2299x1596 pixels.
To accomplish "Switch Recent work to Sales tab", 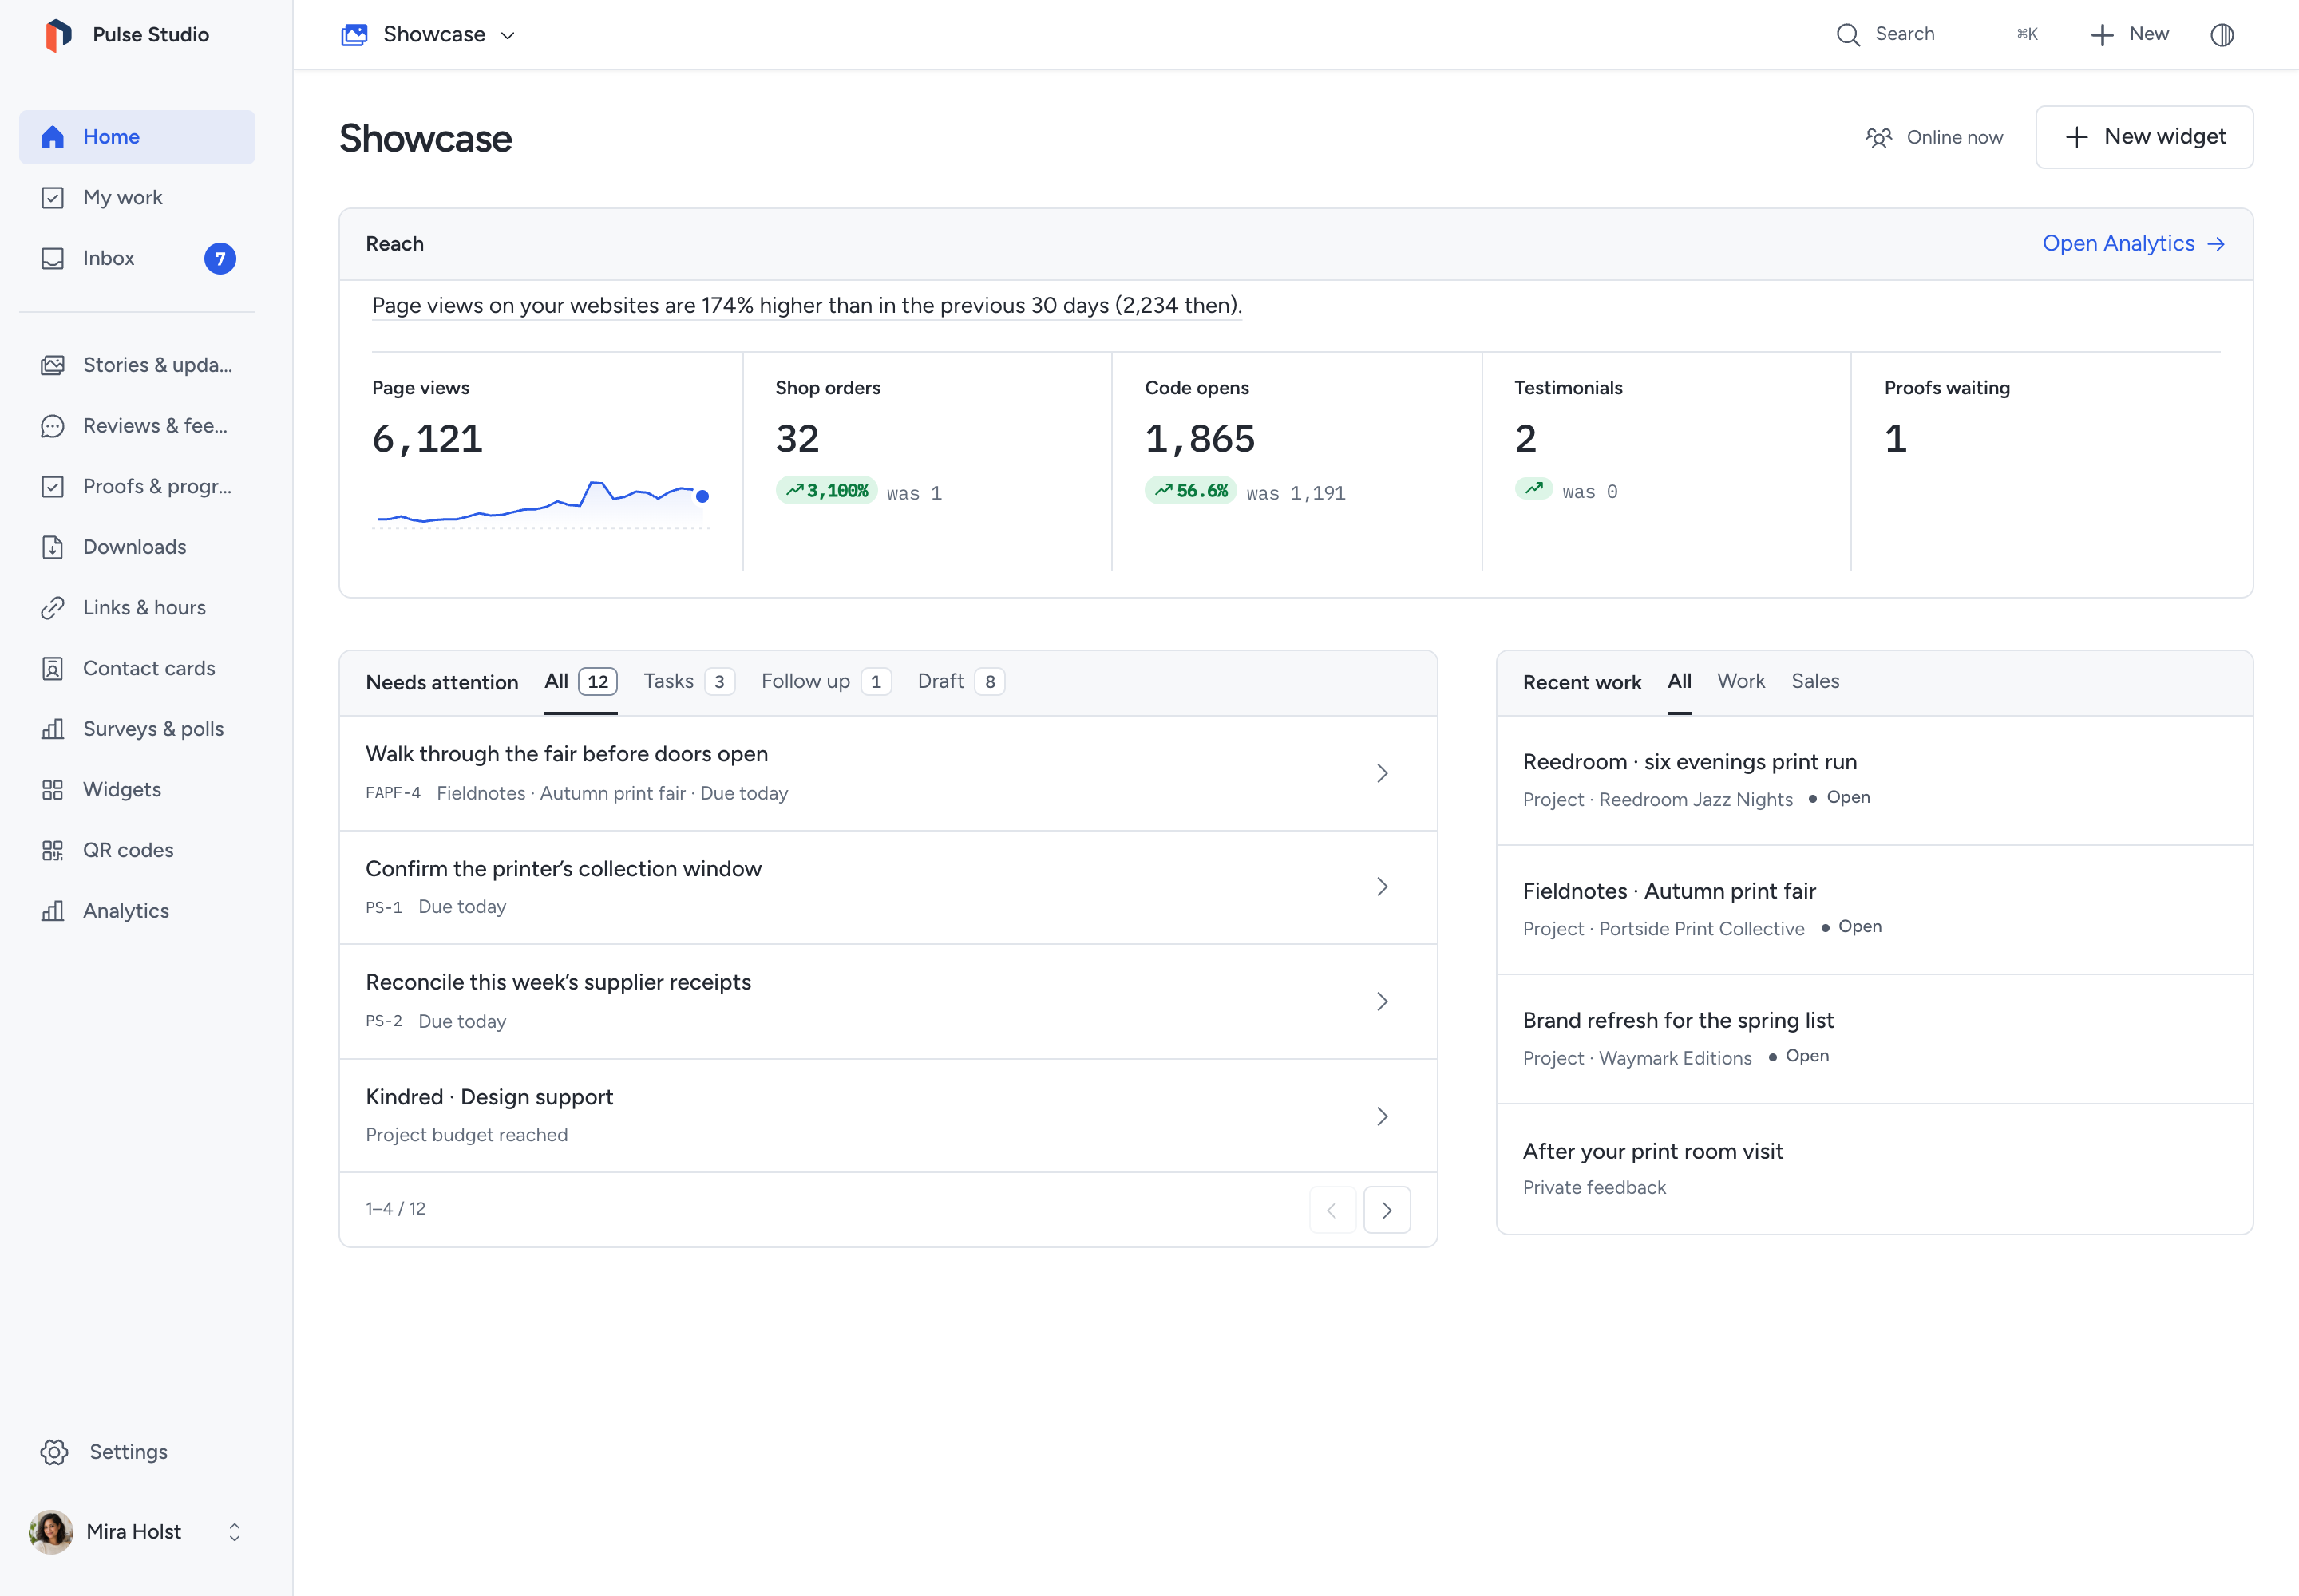I will coord(1814,682).
